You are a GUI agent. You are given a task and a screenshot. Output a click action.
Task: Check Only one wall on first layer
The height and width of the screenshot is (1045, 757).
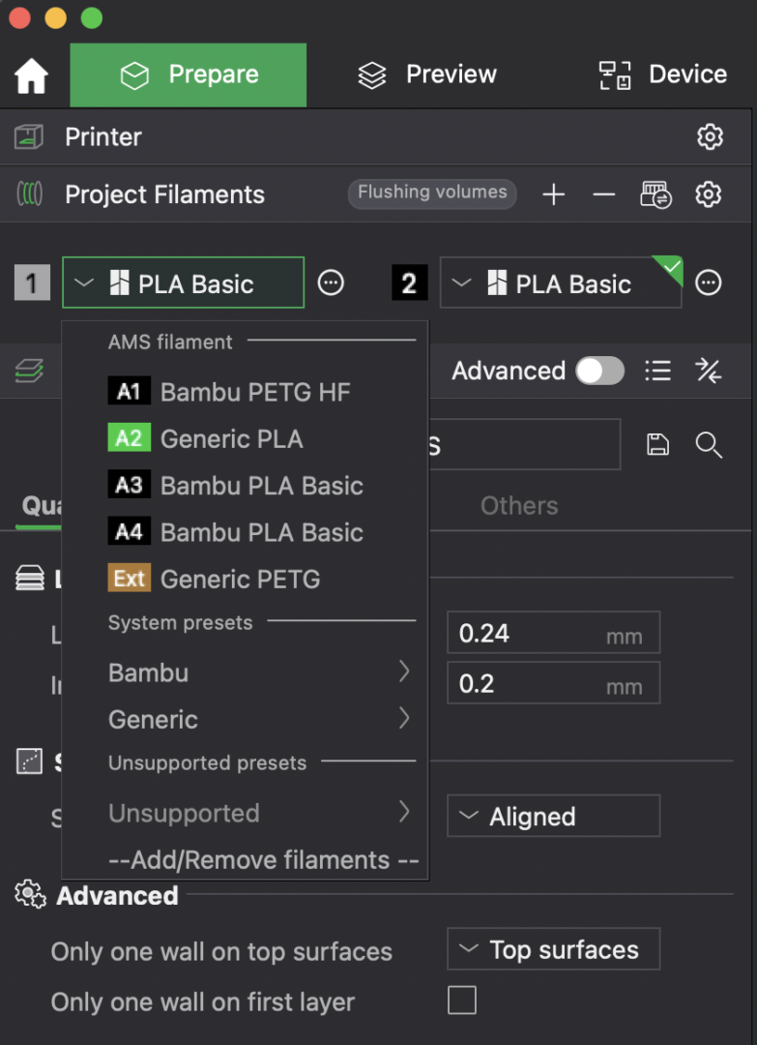point(462,1000)
